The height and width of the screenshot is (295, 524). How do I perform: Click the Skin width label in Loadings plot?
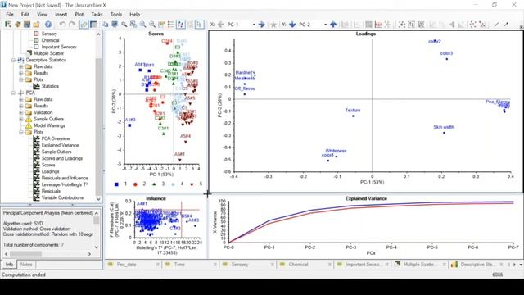(444, 127)
